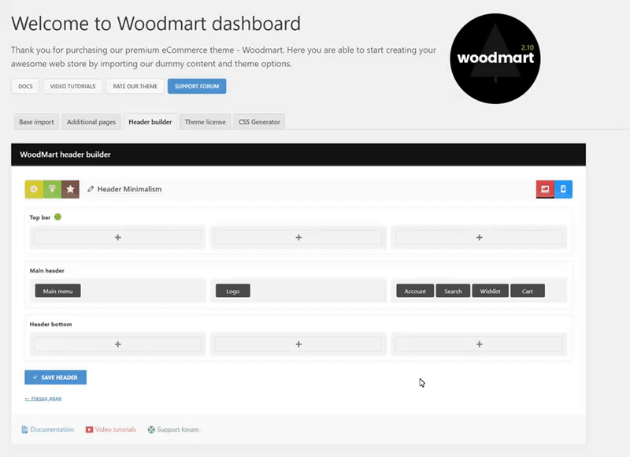Open the Theme license tab
Screen dimensions: 630x457
pos(206,122)
